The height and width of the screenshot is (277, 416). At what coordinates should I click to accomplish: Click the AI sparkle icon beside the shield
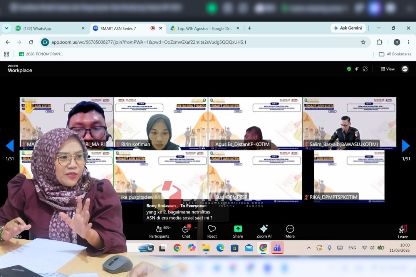(357, 69)
